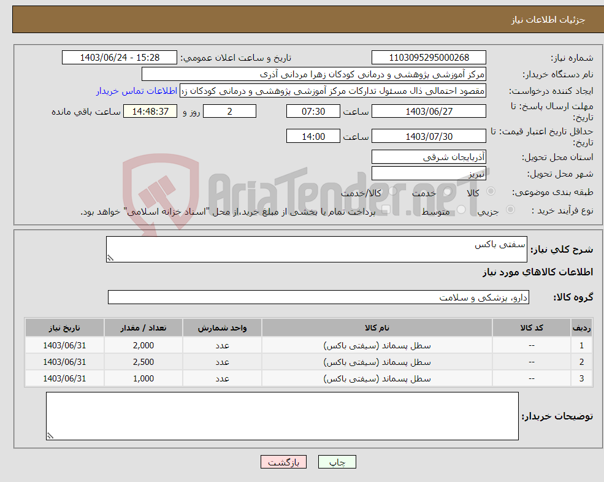
Task: Click the price validity date 1403/07/30 field
Action: pyautogui.click(x=429, y=136)
